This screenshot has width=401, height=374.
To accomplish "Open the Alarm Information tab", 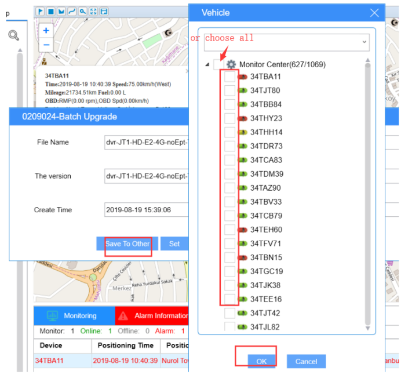I will point(153,316).
